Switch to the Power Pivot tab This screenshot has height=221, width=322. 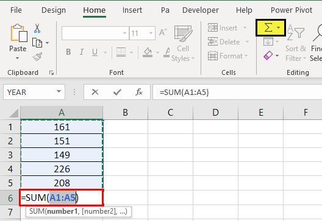(x=292, y=10)
